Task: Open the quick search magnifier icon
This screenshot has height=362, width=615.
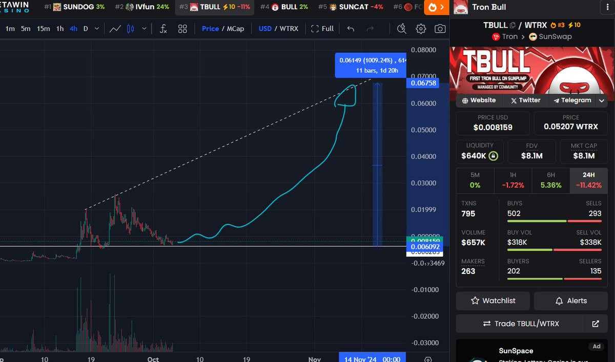Action: [402, 29]
